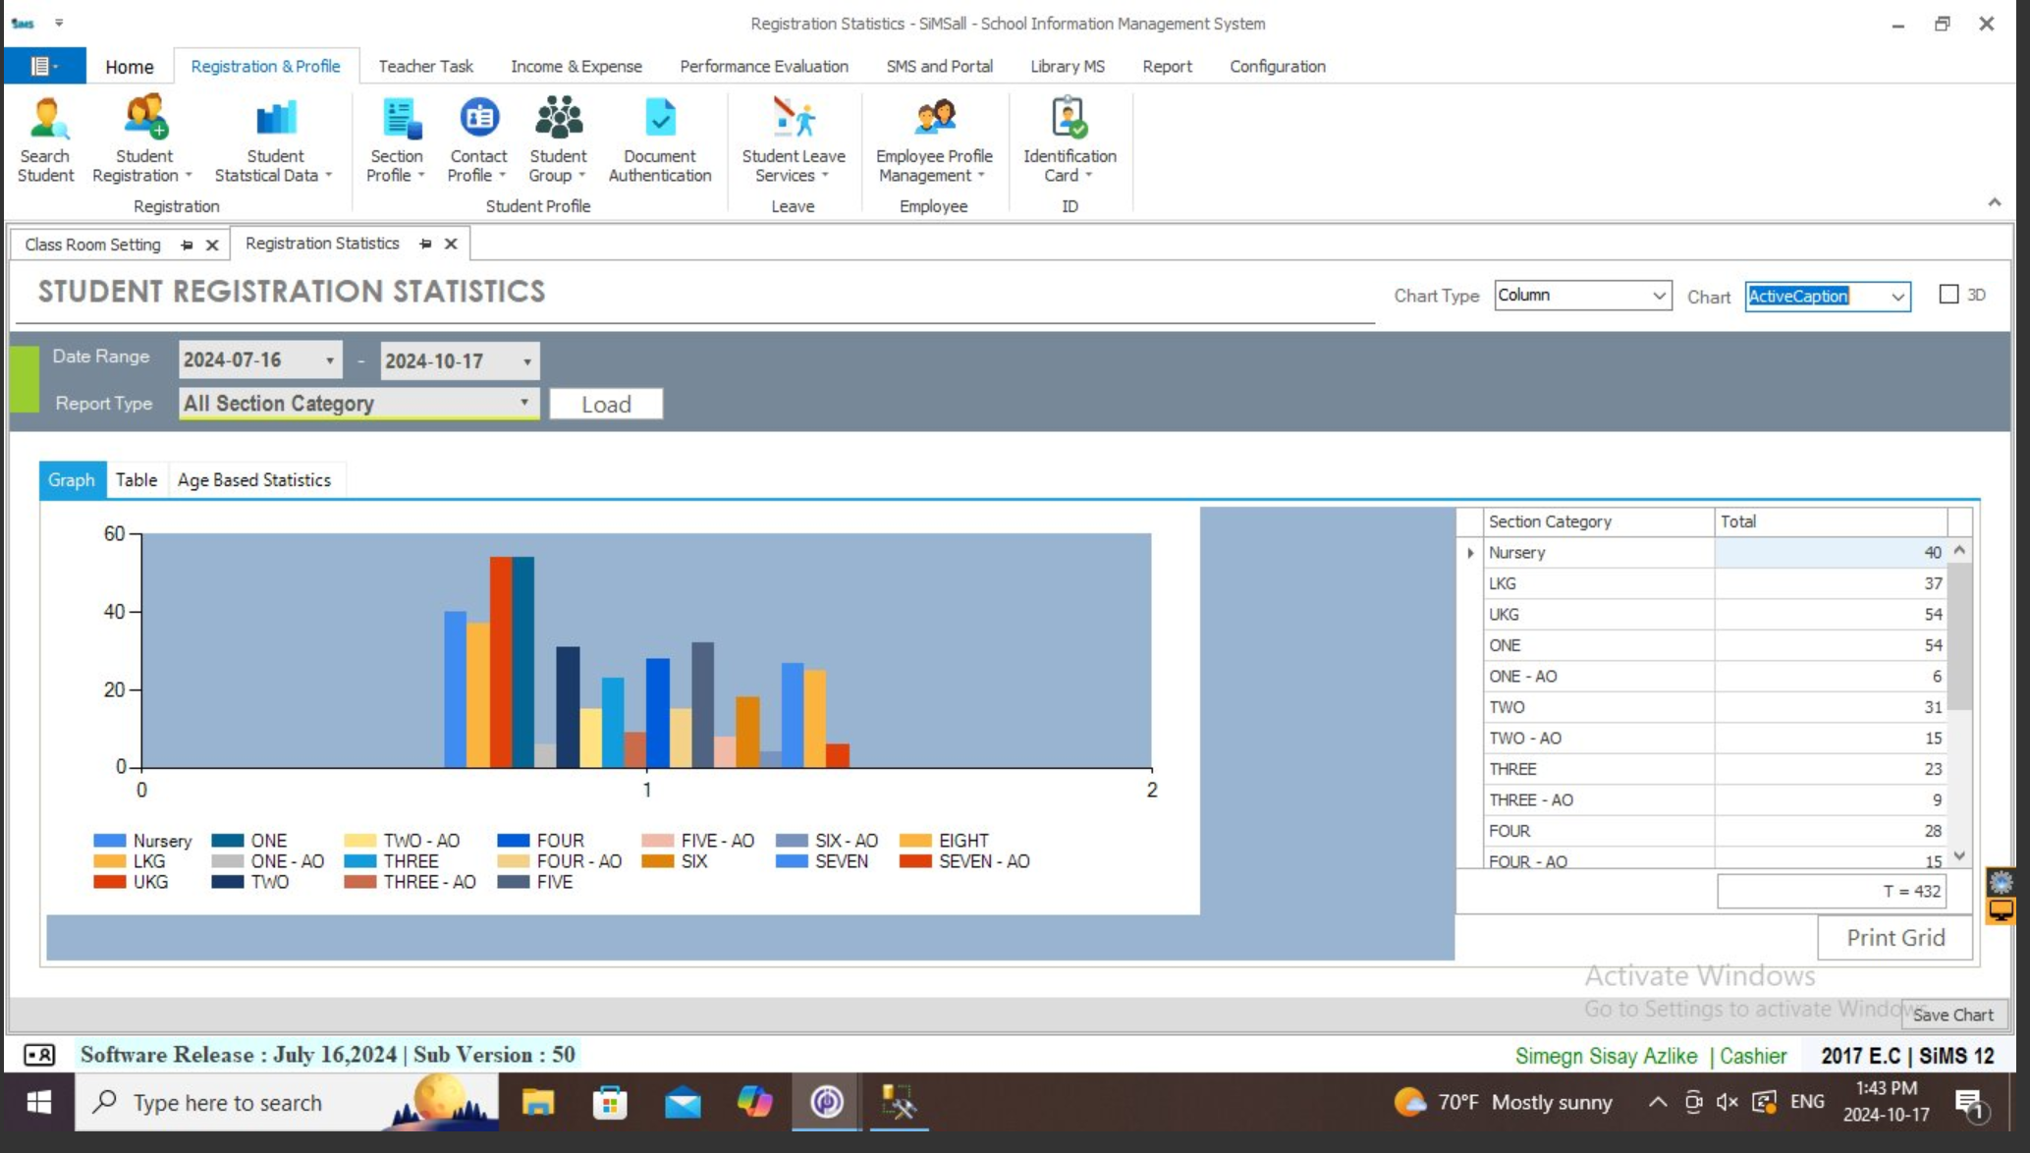Open Identification Card ribbon icon
The image size is (2030, 1153).
pos(1070,140)
